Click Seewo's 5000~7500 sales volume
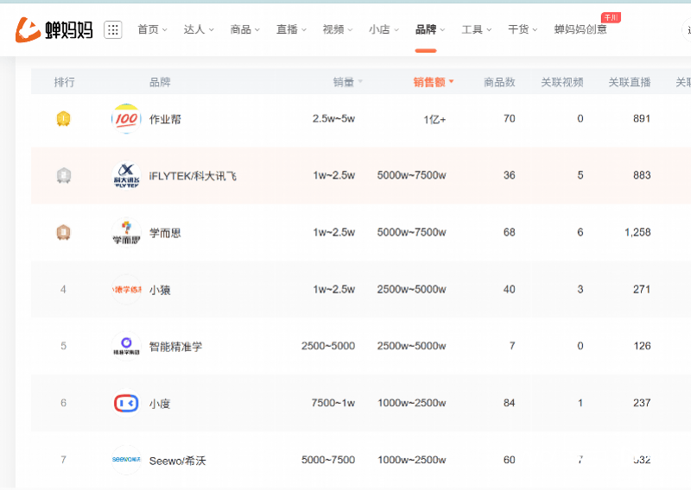Screen dimensions: 691x490 [x=328, y=460]
